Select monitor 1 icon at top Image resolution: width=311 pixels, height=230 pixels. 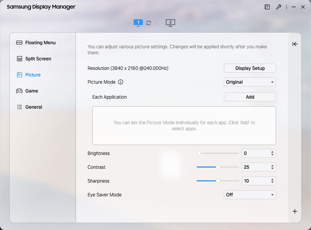(138, 23)
